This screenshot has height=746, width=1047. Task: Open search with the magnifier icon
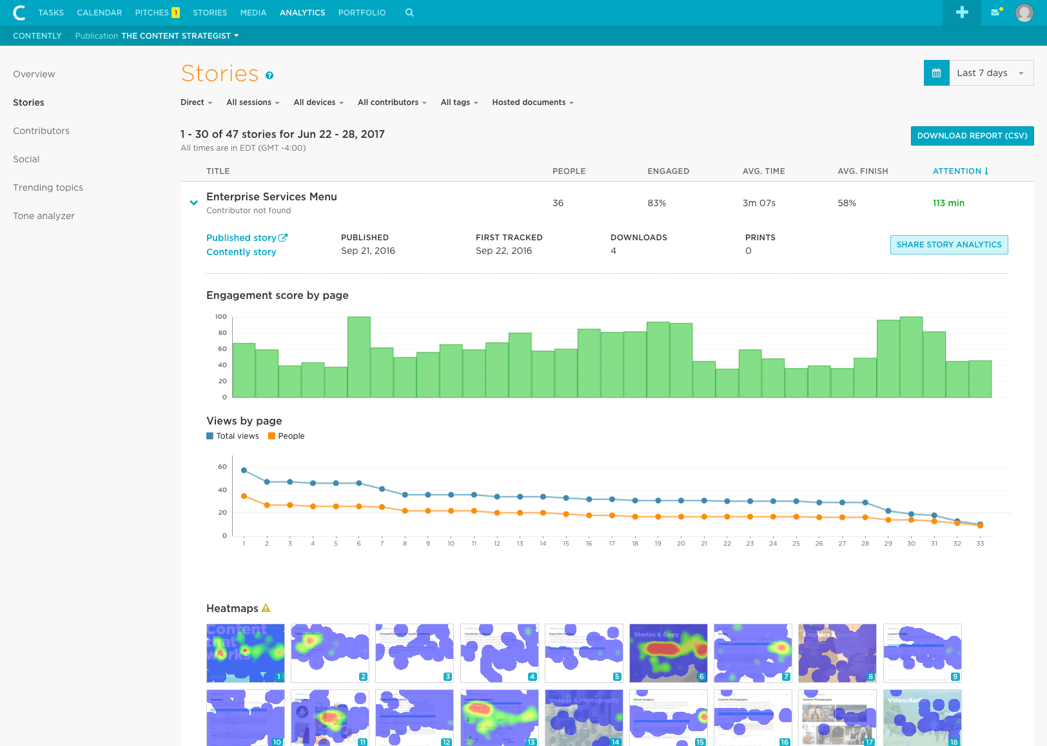[x=409, y=12]
